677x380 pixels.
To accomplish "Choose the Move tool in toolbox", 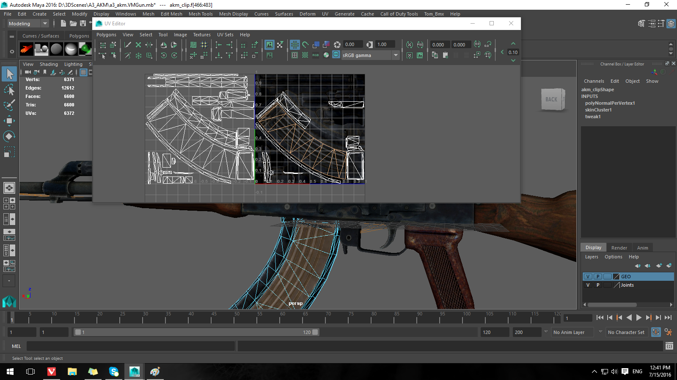I will click(9, 121).
